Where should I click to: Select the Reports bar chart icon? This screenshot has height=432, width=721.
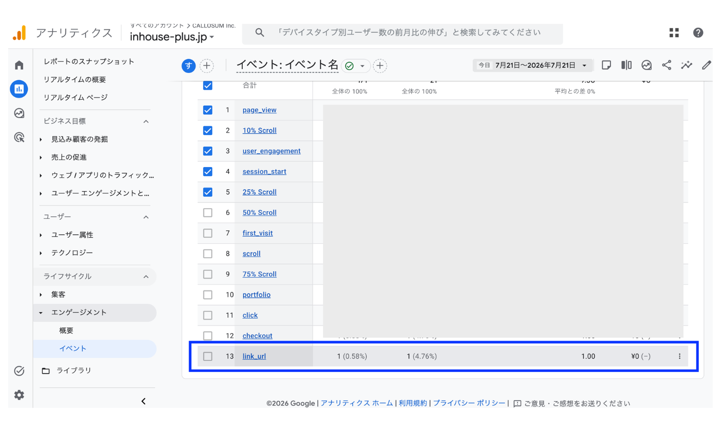pyautogui.click(x=19, y=89)
